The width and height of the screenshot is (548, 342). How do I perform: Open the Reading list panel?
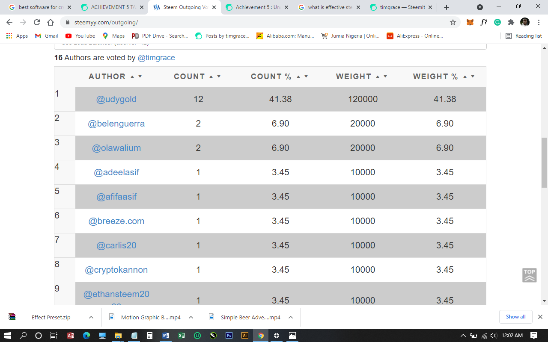(x=523, y=36)
